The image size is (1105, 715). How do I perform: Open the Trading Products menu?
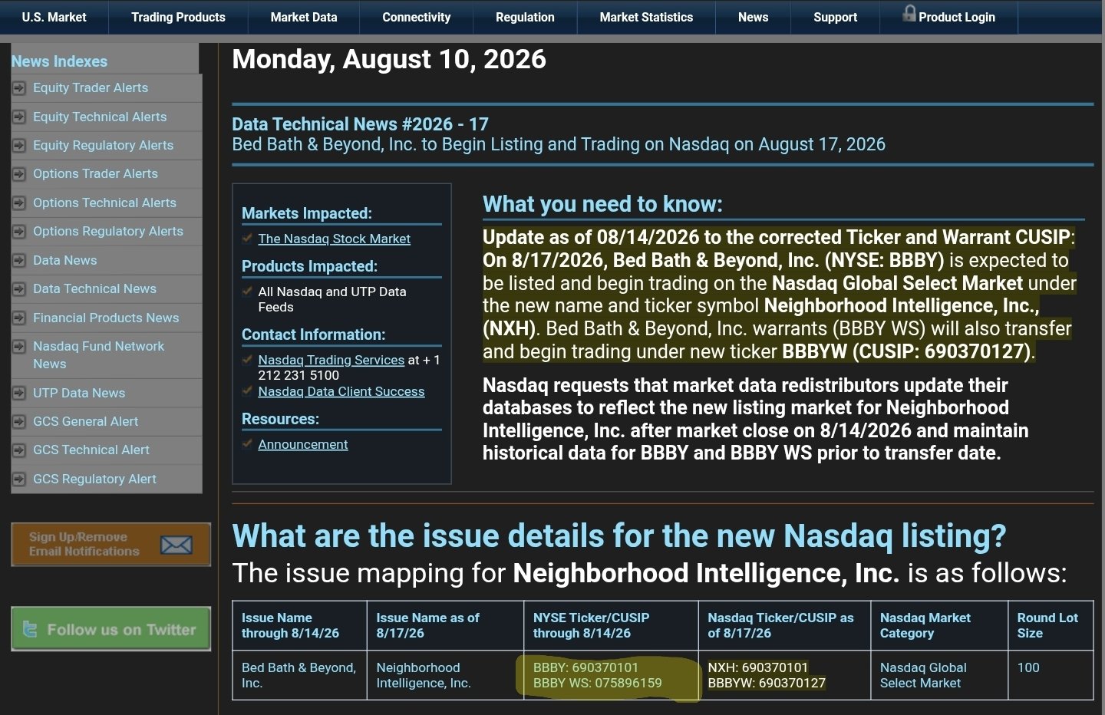point(178,17)
